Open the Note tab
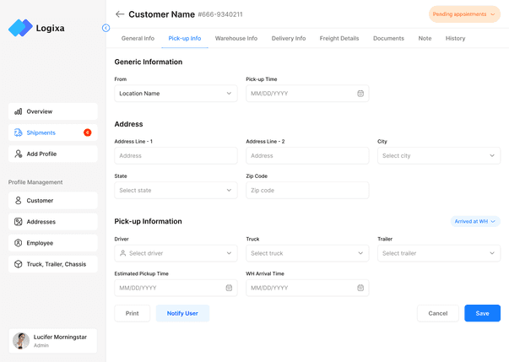509x362 pixels. tap(425, 38)
